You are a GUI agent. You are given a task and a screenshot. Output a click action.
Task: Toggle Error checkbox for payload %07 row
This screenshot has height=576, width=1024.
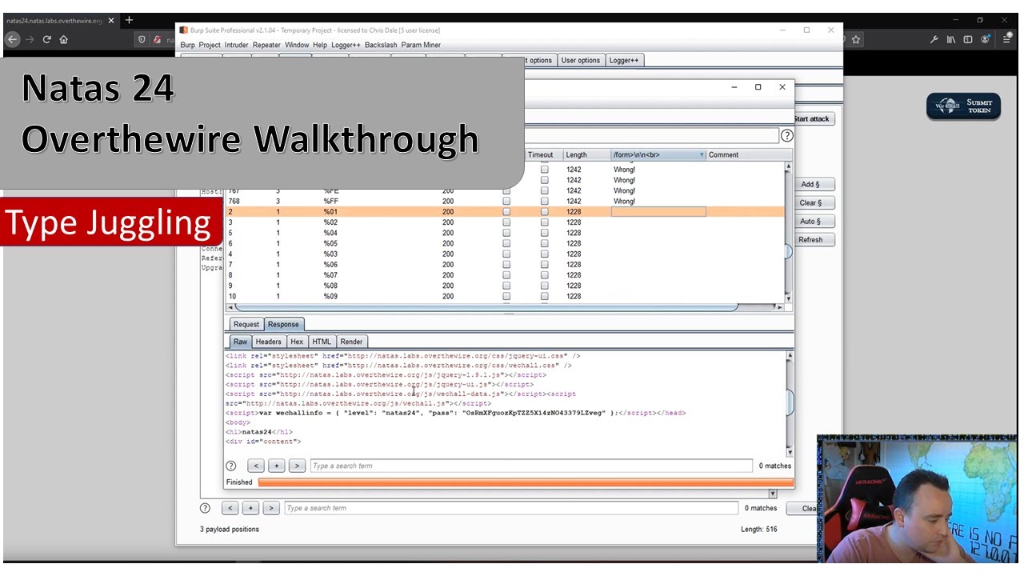(x=506, y=275)
